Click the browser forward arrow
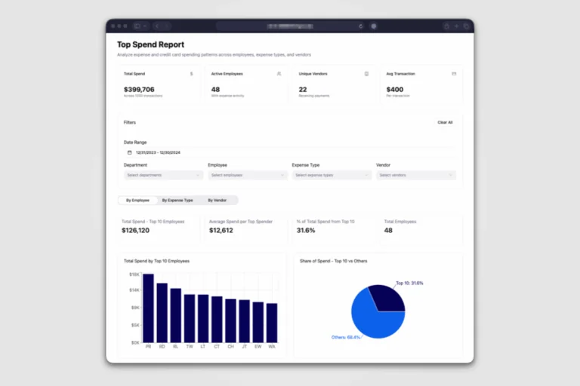Viewport: 580px width, 386px height. click(167, 26)
